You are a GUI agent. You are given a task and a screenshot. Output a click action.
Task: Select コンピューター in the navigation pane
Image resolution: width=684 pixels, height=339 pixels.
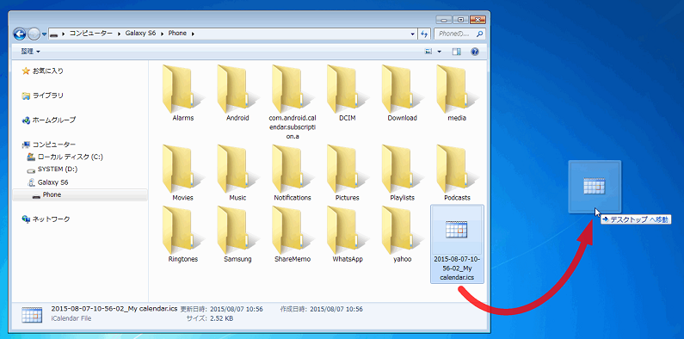pos(49,145)
